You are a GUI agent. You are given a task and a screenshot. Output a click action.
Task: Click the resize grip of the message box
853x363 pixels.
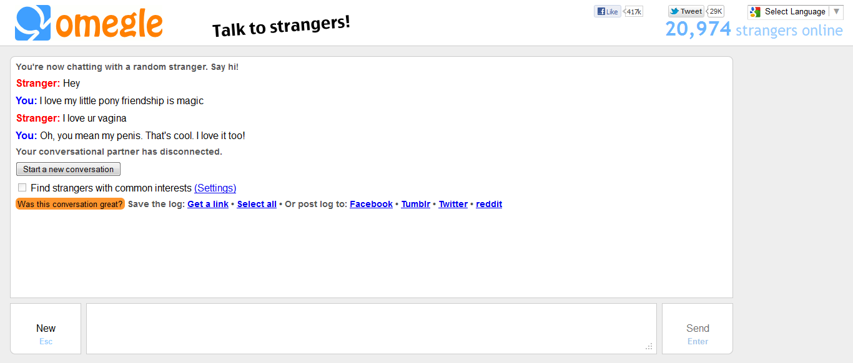pos(649,347)
